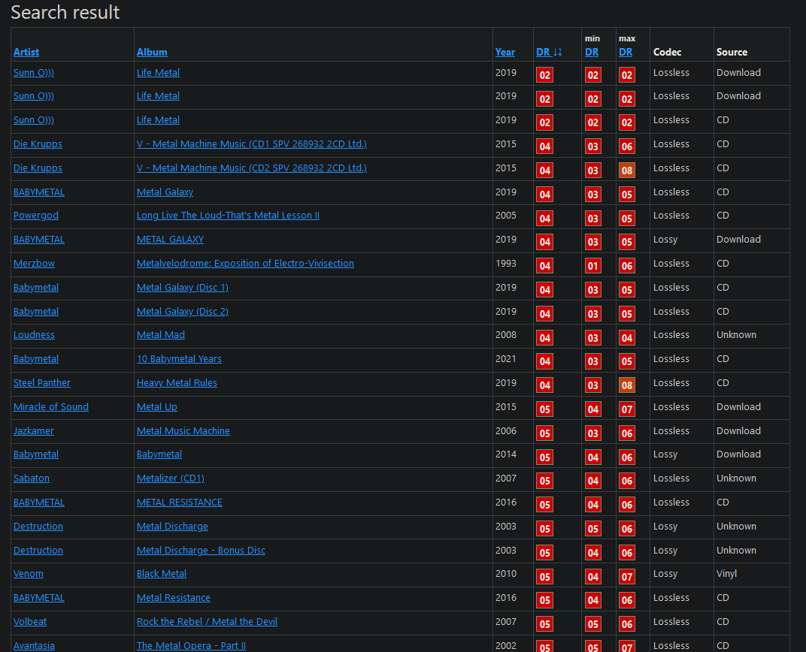
Task: Open 10 Babymetal Years album link
Action: click(179, 359)
